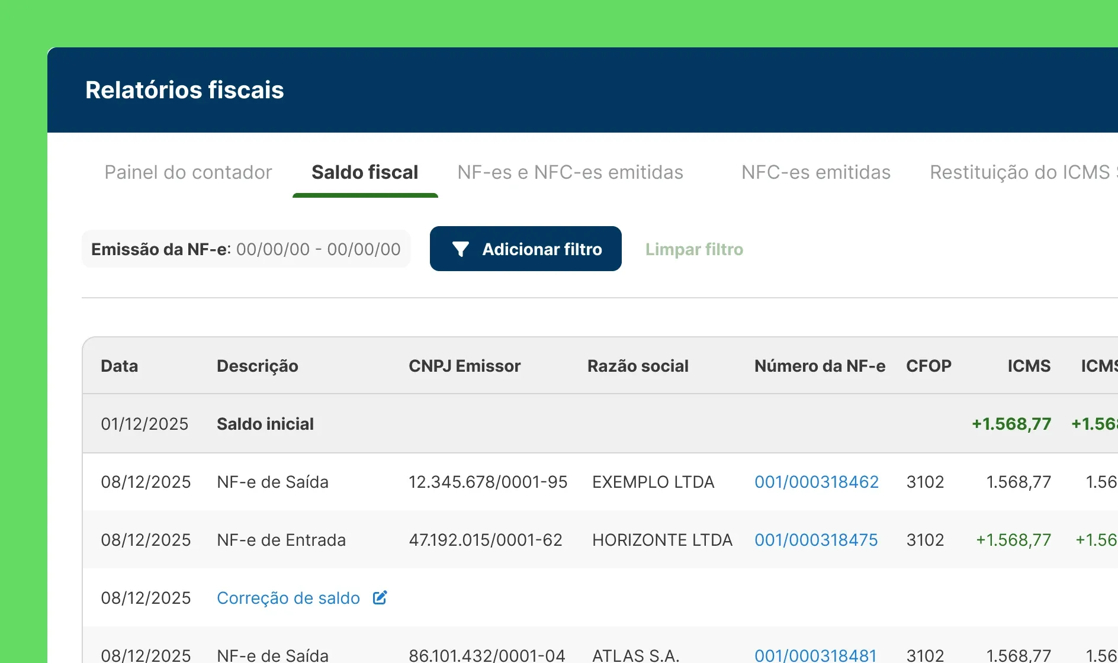Viewport: 1118px width, 663px height.
Task: Select the Saldo inicial row label
Action: [265, 424]
